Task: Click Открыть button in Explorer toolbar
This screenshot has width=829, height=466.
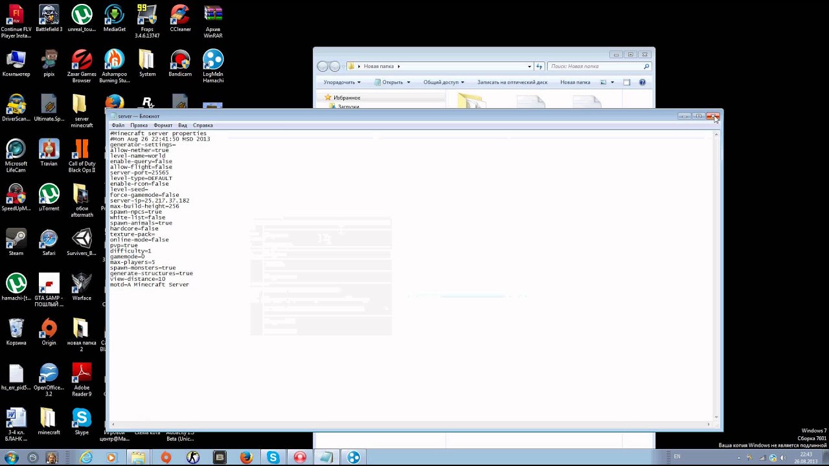Action: [x=388, y=82]
